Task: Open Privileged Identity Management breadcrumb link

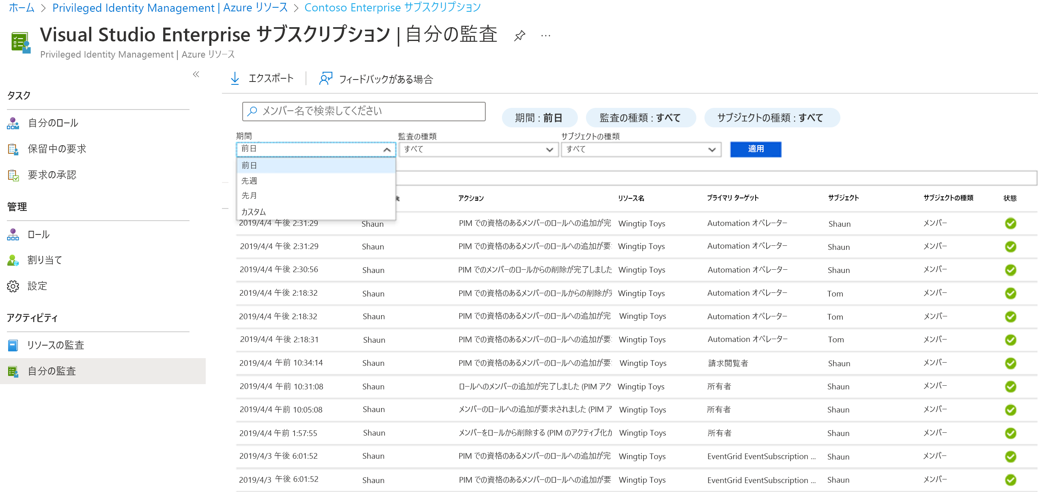Action: (x=170, y=8)
